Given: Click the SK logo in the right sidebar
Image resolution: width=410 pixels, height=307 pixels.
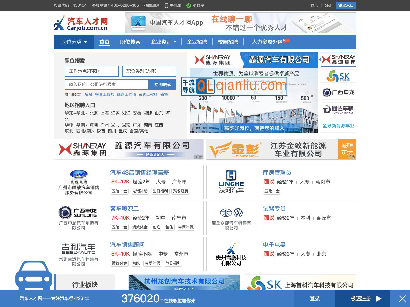Looking at the screenshot, I should click(338, 76).
